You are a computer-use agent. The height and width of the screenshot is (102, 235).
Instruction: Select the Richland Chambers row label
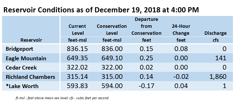31,77
